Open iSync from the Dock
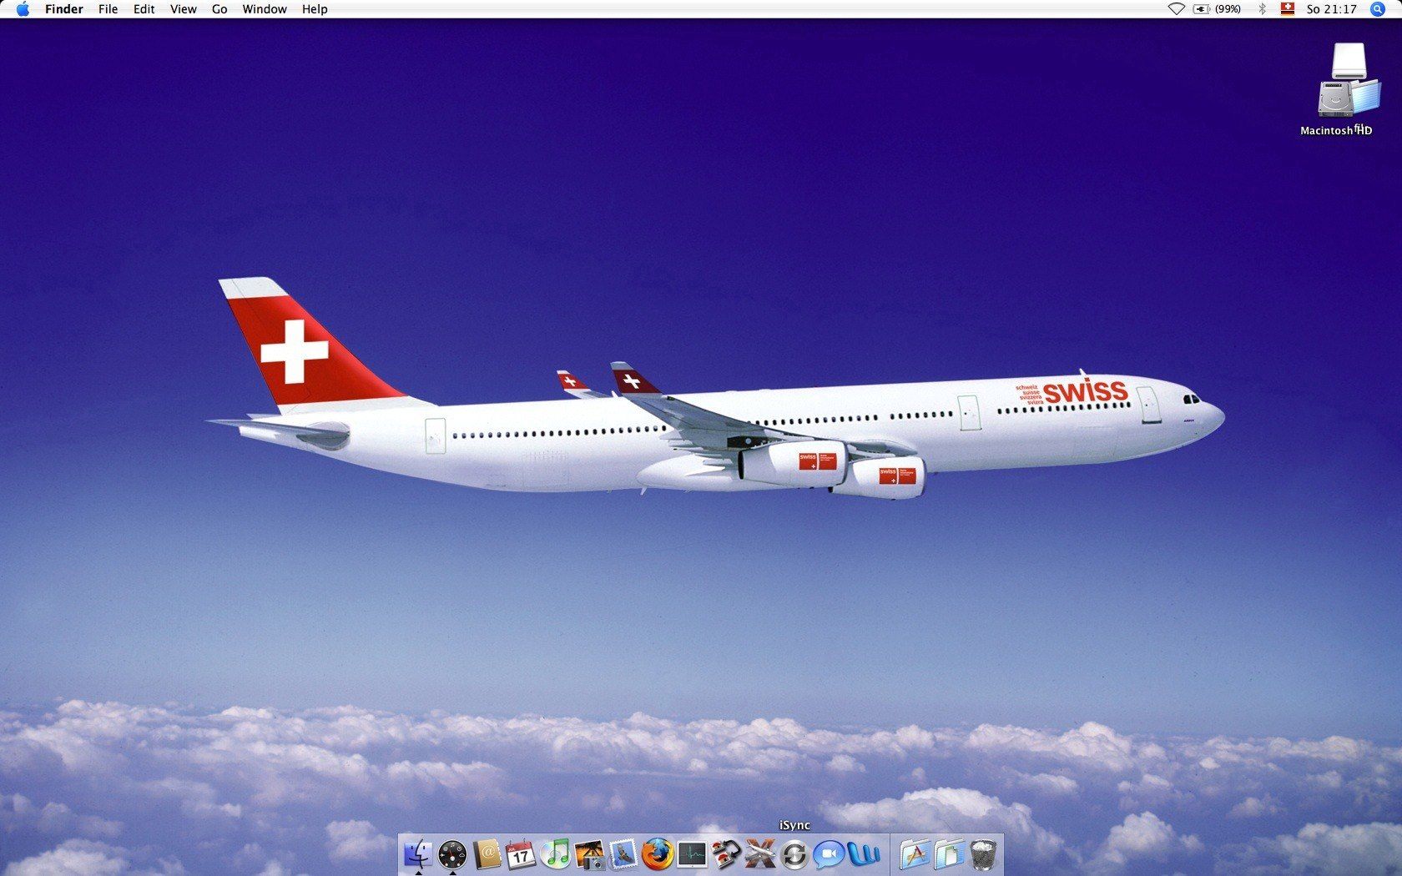The height and width of the screenshot is (876, 1402). [794, 854]
